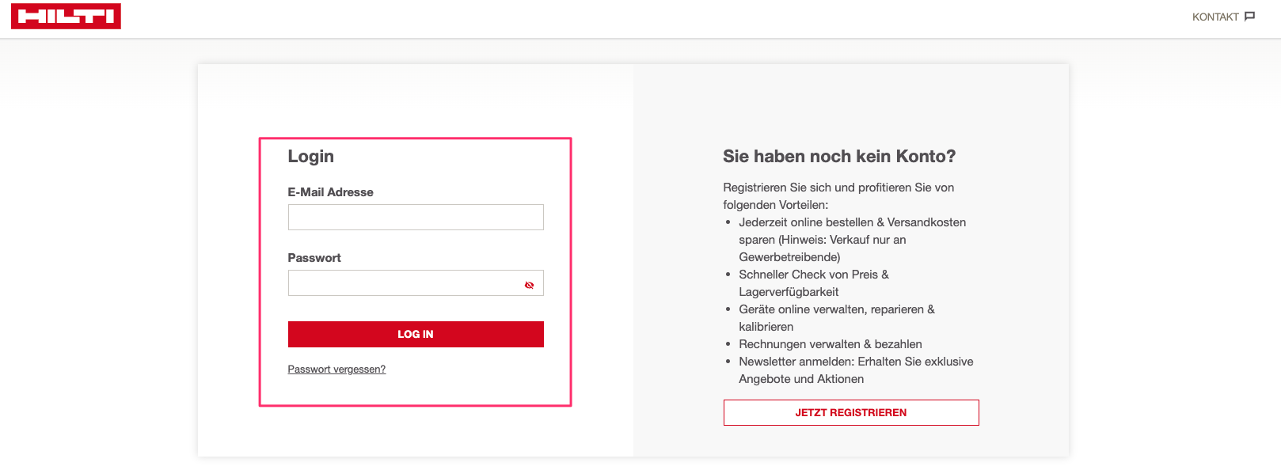The image size is (1281, 470).
Task: Click the "Jederzeit online bestellen" bullet text
Action: 852,240
